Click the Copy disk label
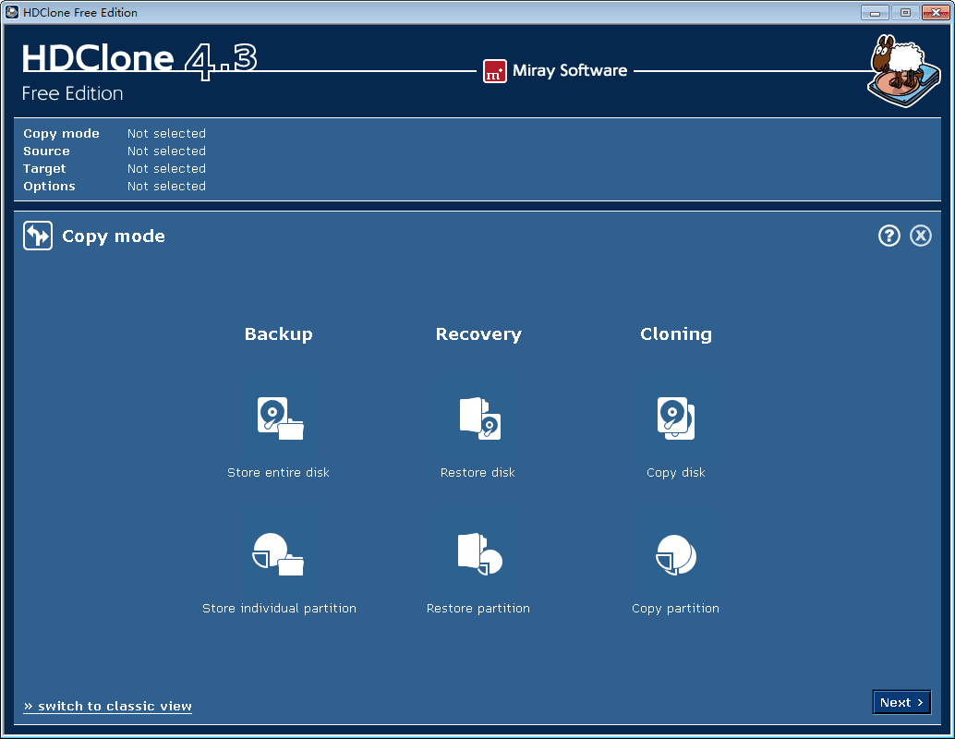This screenshot has height=739, width=955. coord(676,473)
